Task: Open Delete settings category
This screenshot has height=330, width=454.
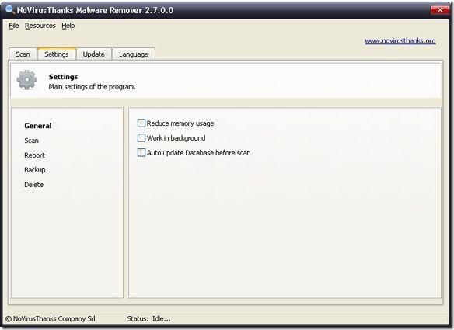Action: [34, 185]
